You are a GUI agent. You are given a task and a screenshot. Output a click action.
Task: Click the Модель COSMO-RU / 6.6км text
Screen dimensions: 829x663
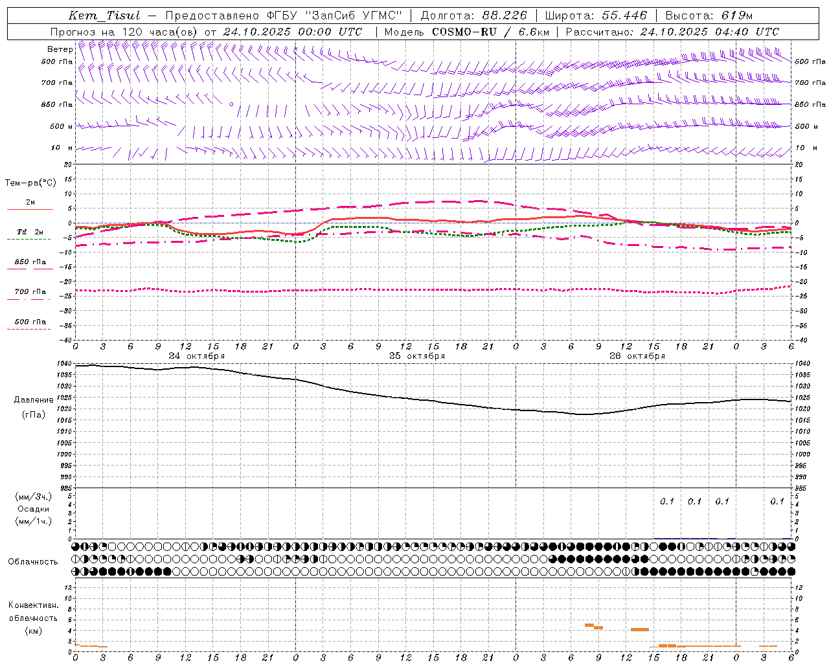(x=467, y=32)
